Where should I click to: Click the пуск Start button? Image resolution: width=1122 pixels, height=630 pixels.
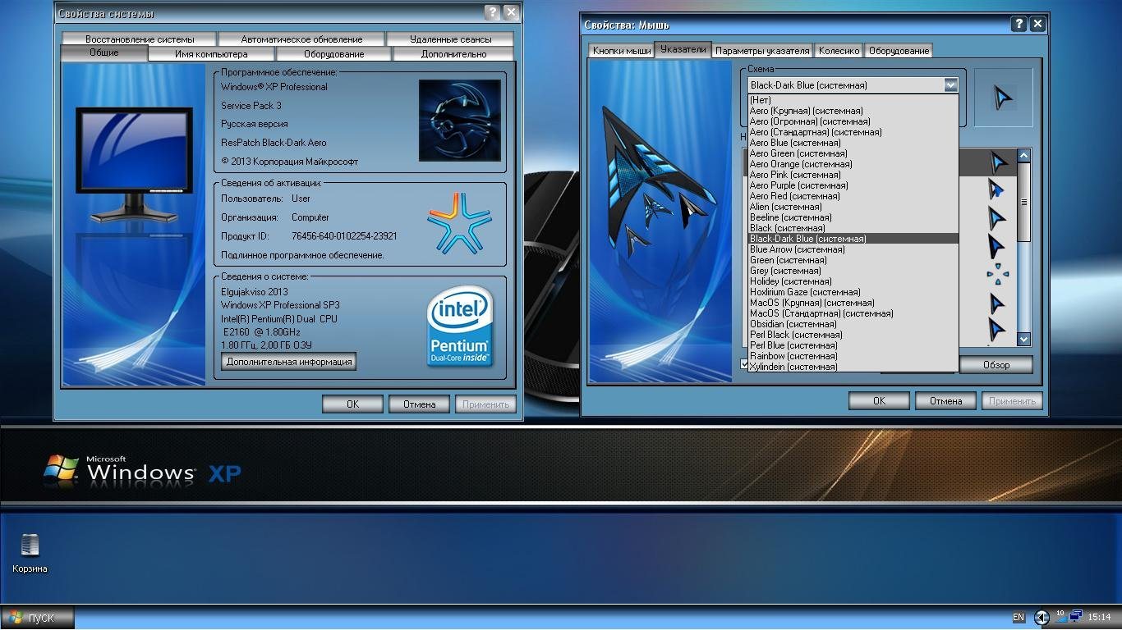[x=37, y=618]
